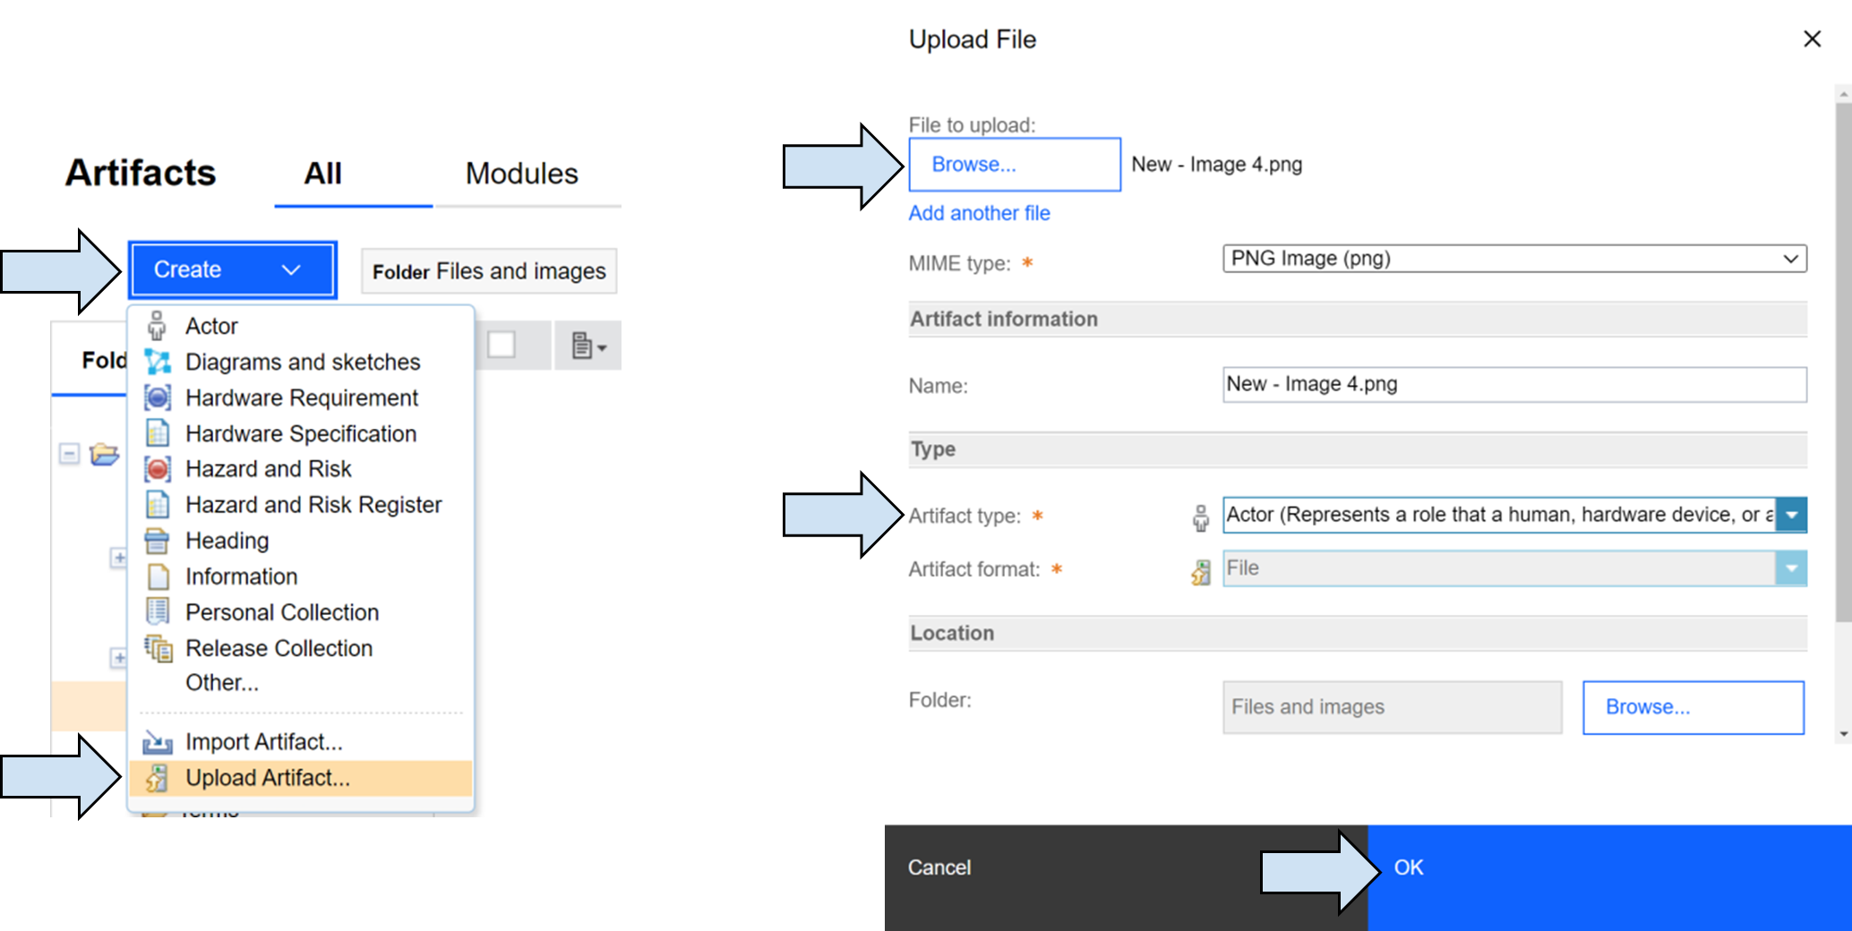This screenshot has width=1852, height=931.
Task: Cancel the Upload File dialog
Action: coord(1127,877)
